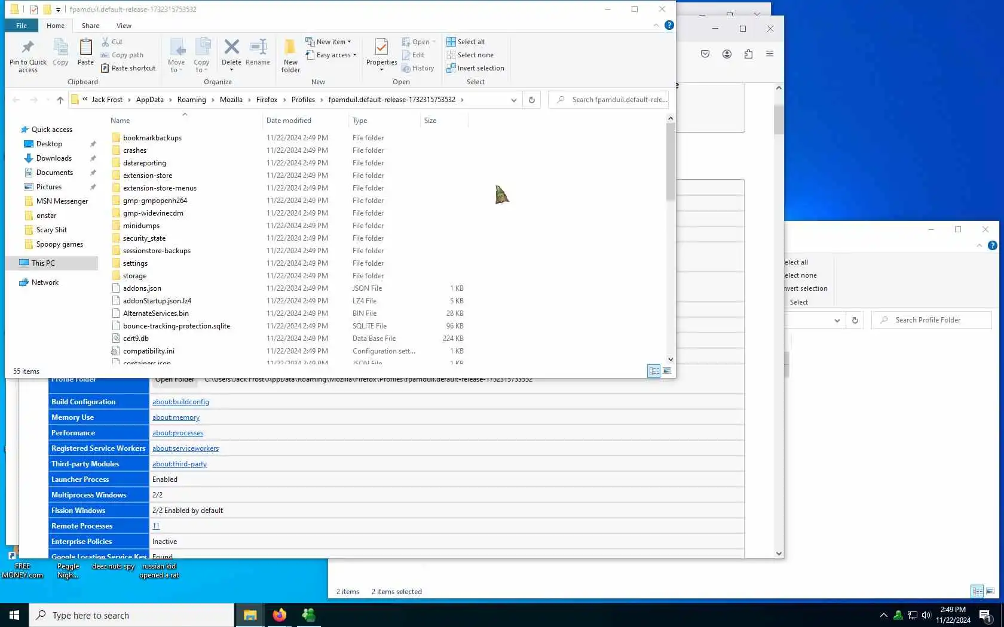Show hidden system tray icons
This screenshot has width=1004, height=627.
[883, 615]
